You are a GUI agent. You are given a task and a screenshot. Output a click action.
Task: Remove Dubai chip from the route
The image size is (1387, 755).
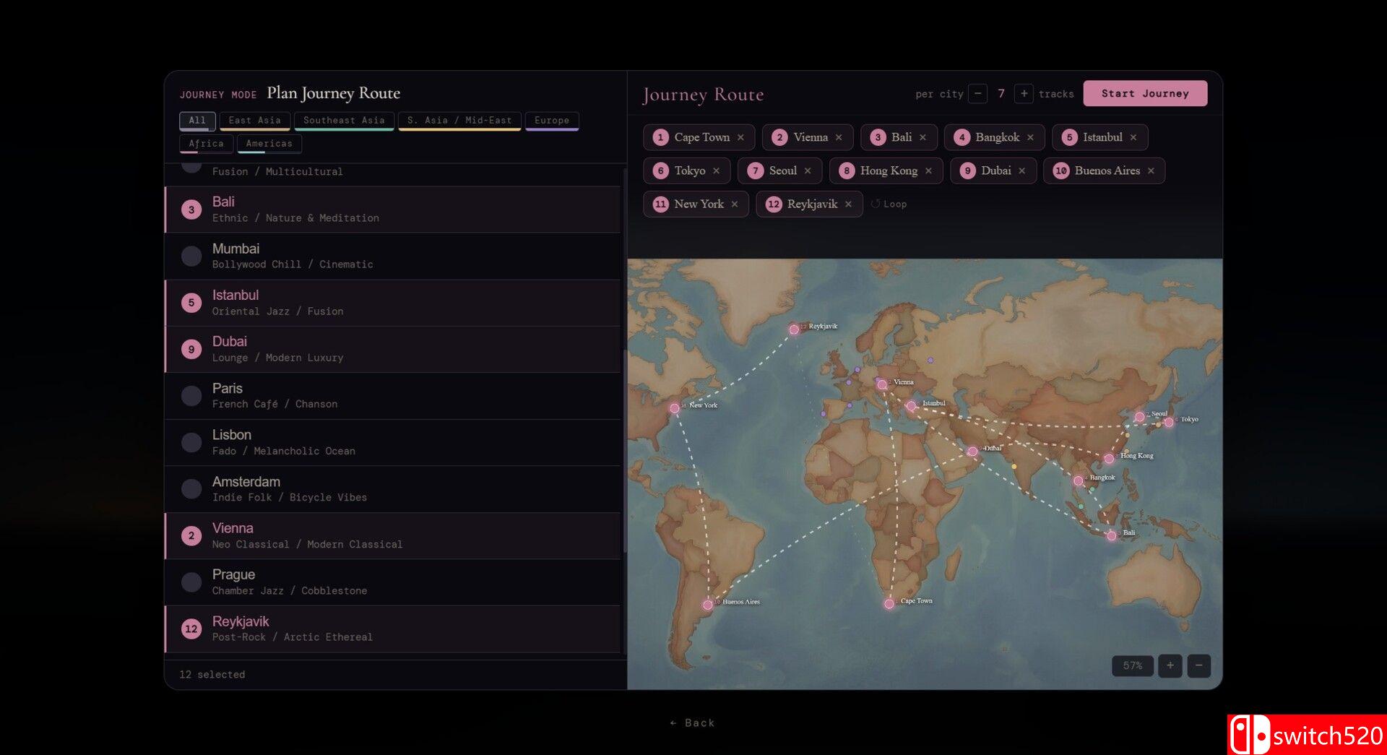coord(1021,171)
